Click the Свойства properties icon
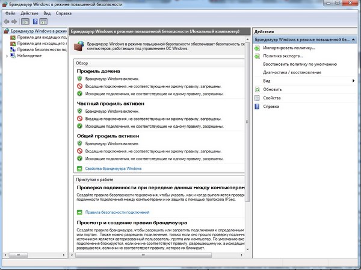Screen dimensions: 361x270 tap(257, 98)
